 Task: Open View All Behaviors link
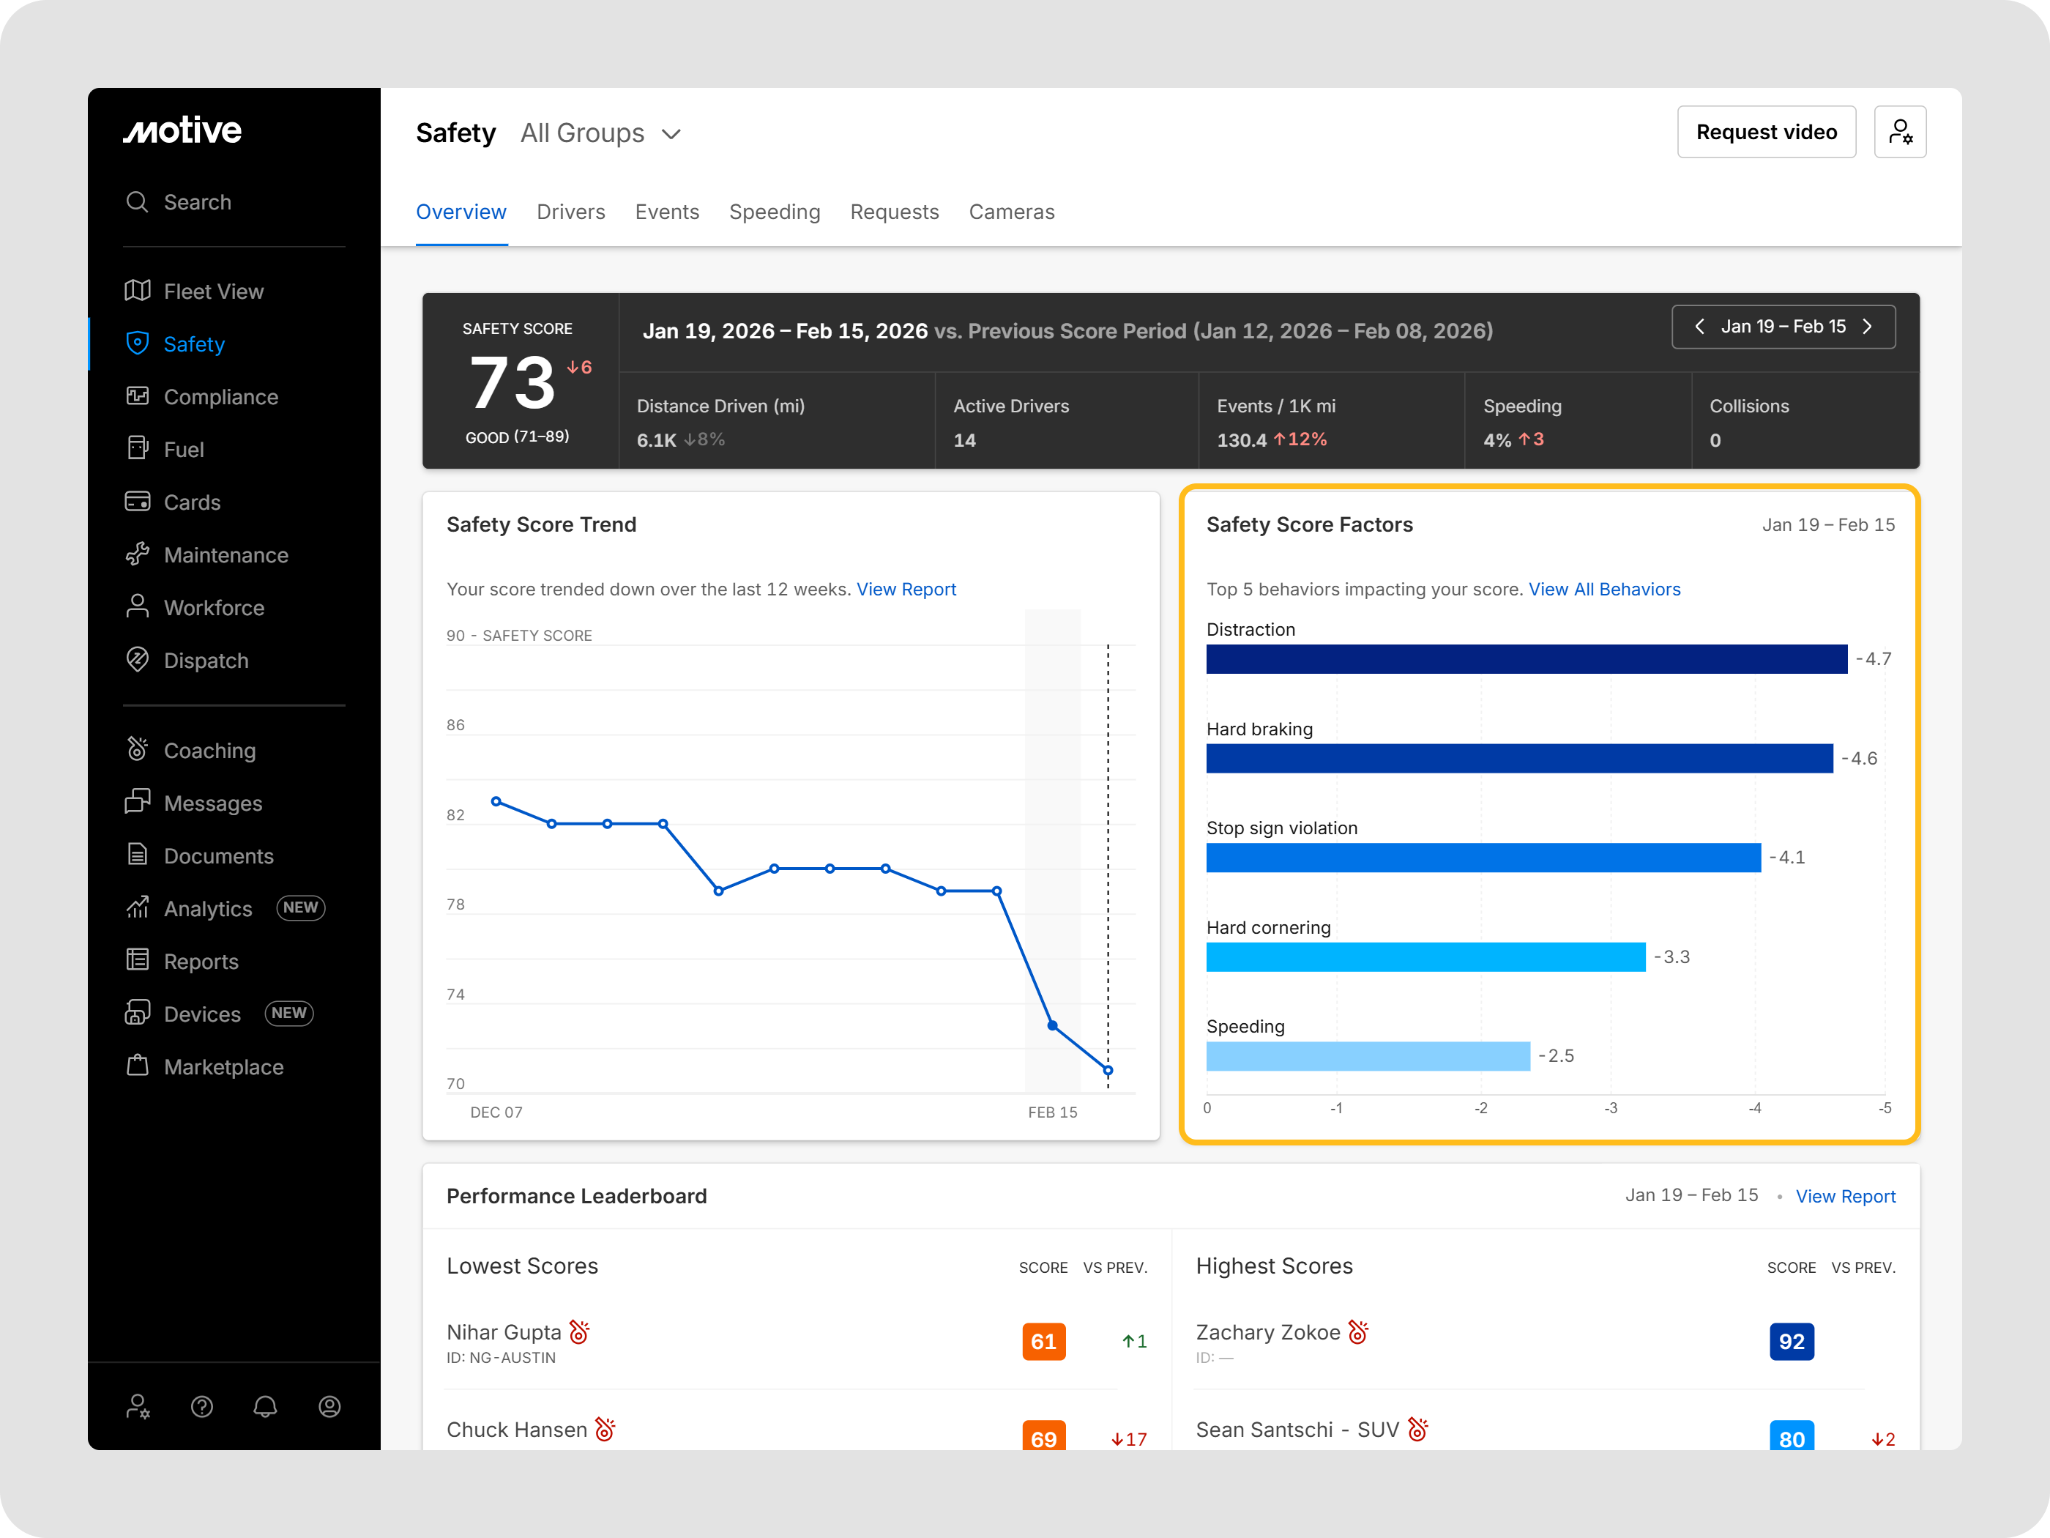(1603, 590)
